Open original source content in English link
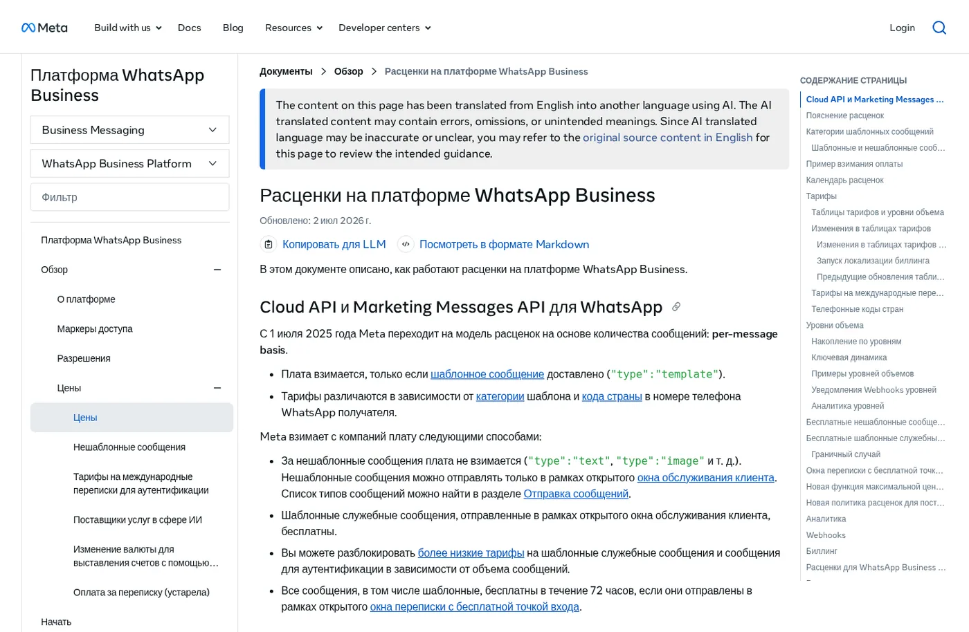Viewport: 969px width, 632px height. (x=667, y=138)
